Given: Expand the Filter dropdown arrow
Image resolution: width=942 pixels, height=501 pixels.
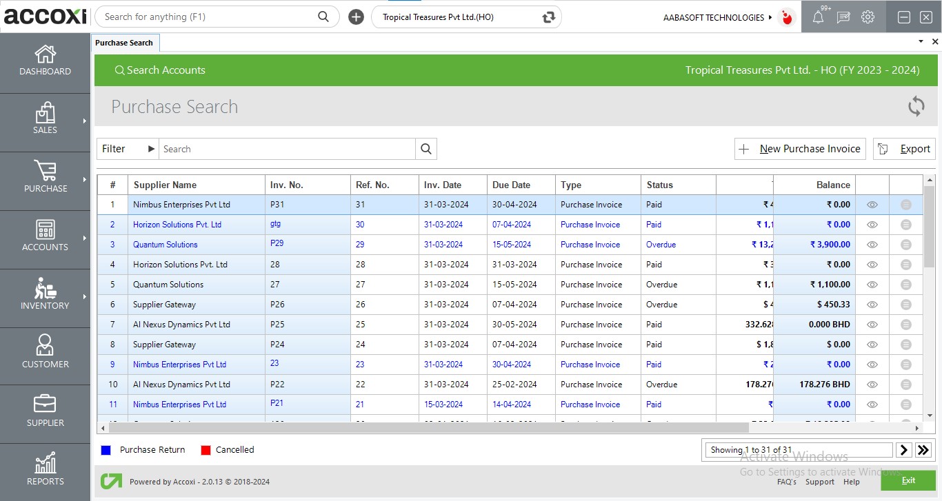Looking at the screenshot, I should click(x=150, y=149).
